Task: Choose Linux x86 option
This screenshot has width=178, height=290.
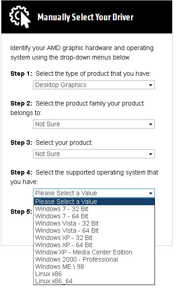Action: pyautogui.click(x=94, y=274)
